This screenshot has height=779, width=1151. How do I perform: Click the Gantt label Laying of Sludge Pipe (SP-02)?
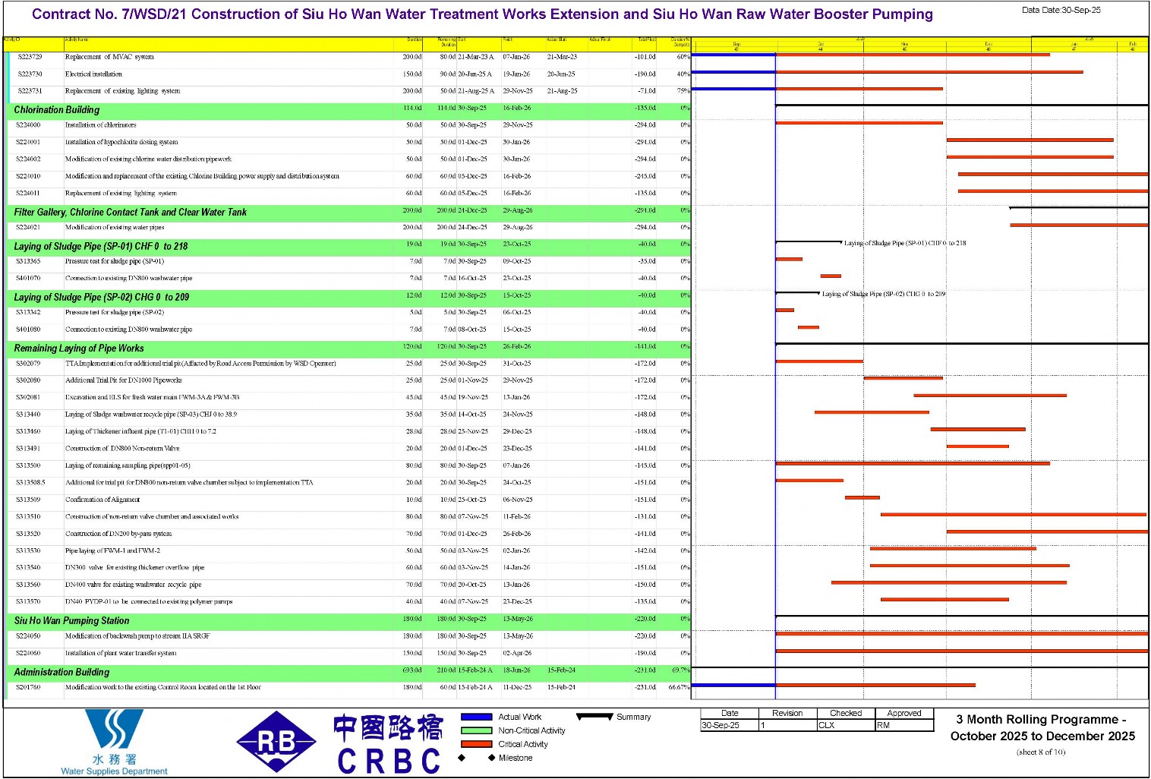(x=884, y=294)
